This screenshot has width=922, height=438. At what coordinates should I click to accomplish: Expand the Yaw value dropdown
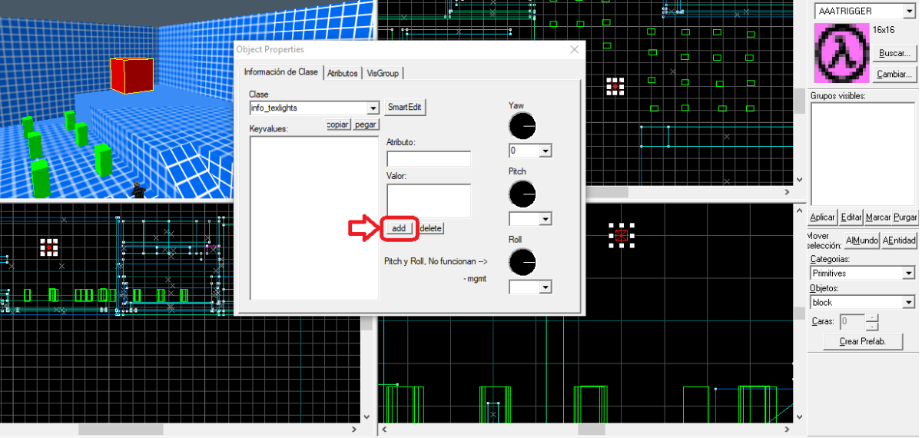[546, 151]
